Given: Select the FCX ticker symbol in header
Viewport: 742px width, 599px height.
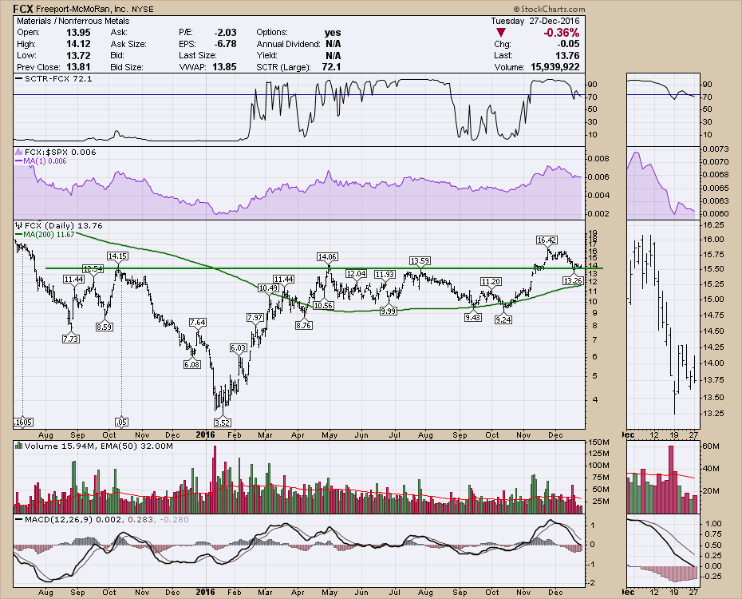Looking at the screenshot, I should tap(22, 9).
